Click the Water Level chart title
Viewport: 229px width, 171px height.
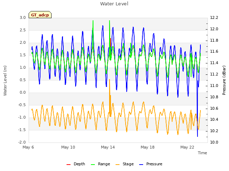click(x=114, y=4)
